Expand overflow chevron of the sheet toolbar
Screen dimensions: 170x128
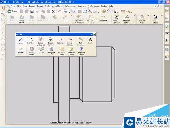72,15
